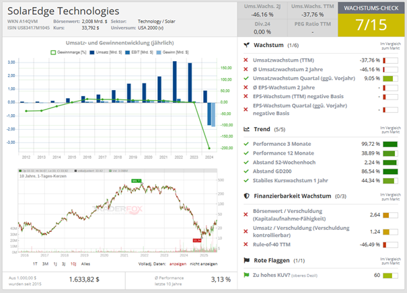Toggle Gewinn legend entry in chart
407x293 pixels.
172,52
